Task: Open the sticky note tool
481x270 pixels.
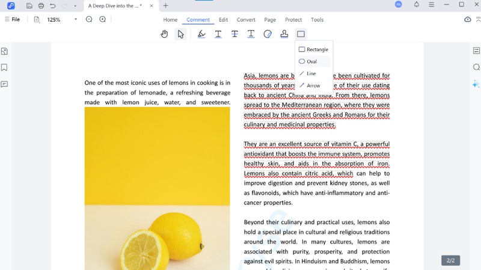Action: point(268,34)
